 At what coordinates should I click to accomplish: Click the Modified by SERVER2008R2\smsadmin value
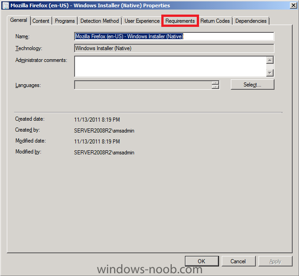coord(104,153)
